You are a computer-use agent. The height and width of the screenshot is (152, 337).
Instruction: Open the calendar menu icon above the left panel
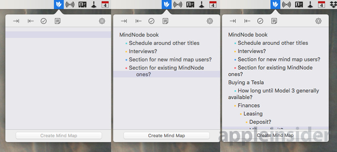point(105,5)
